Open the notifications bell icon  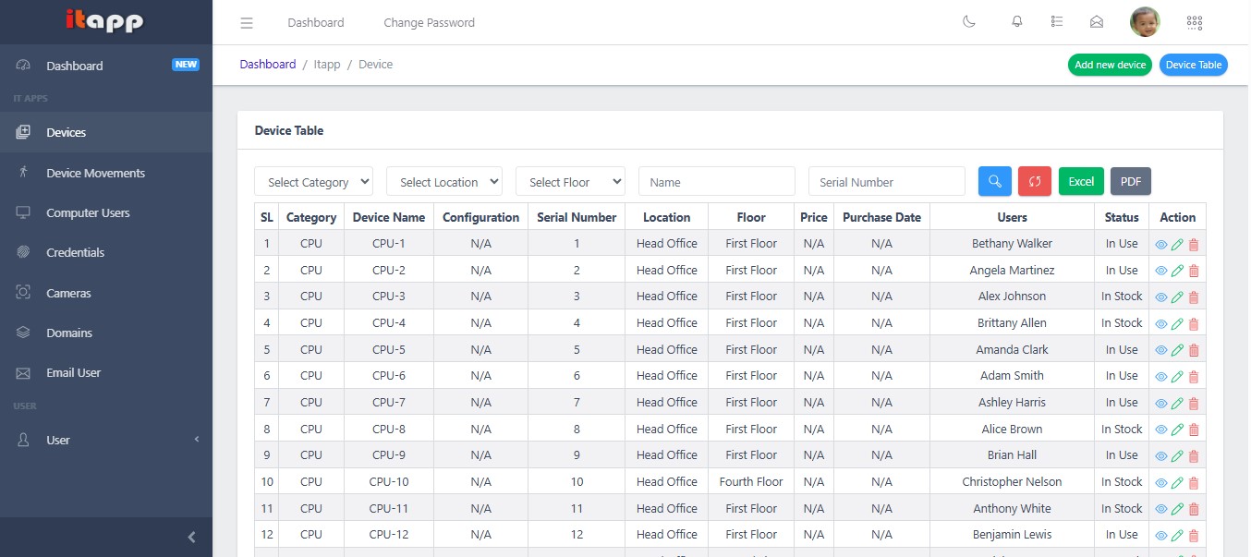click(x=1017, y=22)
